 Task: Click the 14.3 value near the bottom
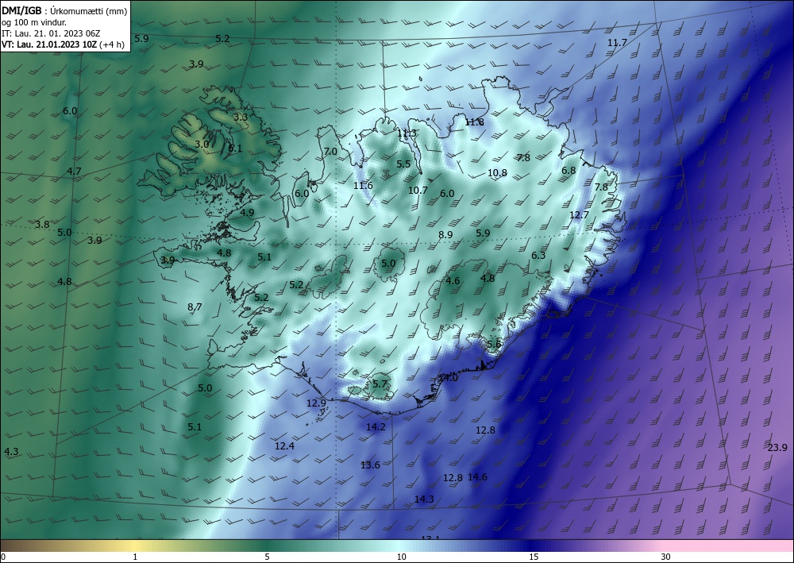(x=424, y=499)
